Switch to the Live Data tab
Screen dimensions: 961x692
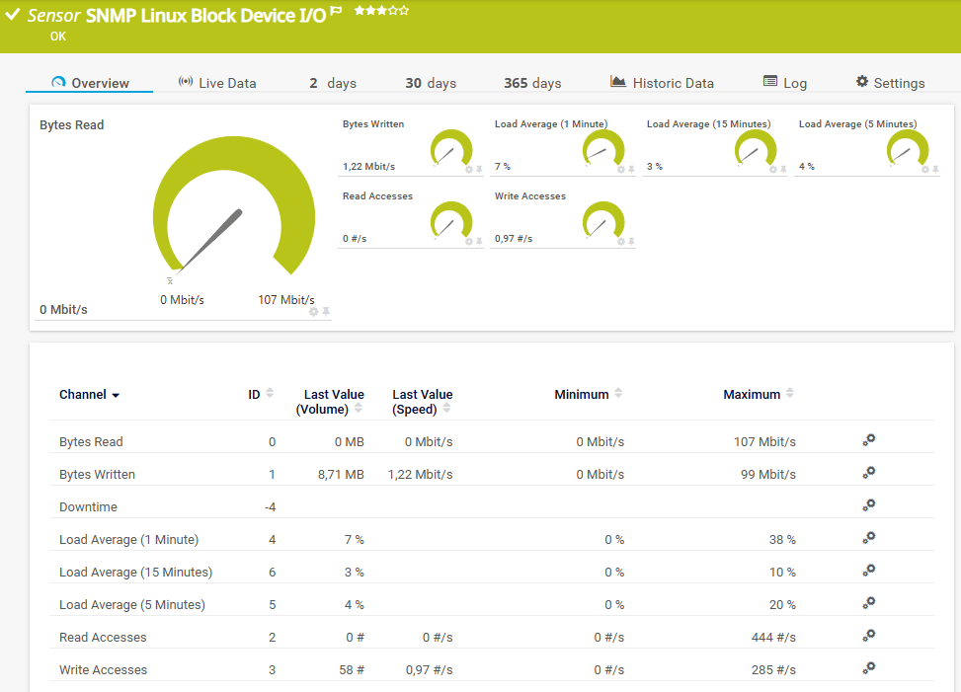[217, 83]
